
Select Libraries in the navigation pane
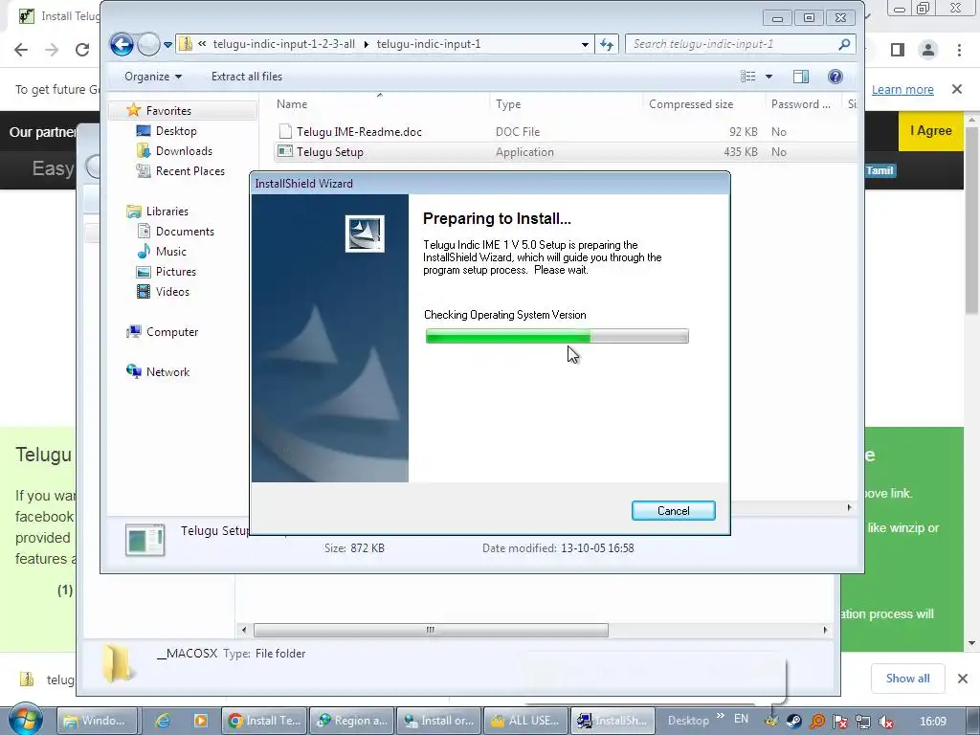[167, 212]
